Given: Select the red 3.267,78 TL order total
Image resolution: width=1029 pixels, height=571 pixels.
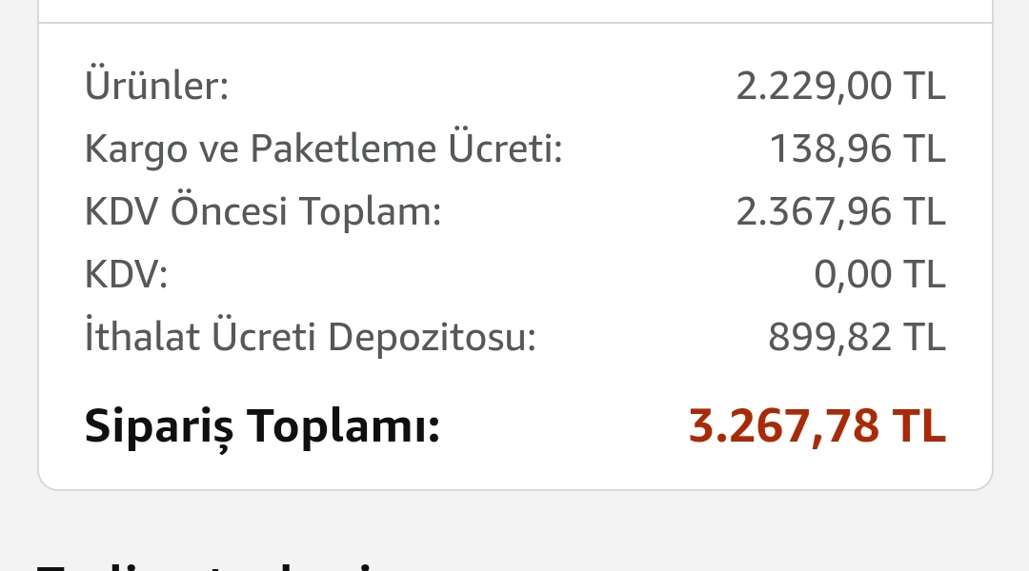Looking at the screenshot, I should pos(817,425).
